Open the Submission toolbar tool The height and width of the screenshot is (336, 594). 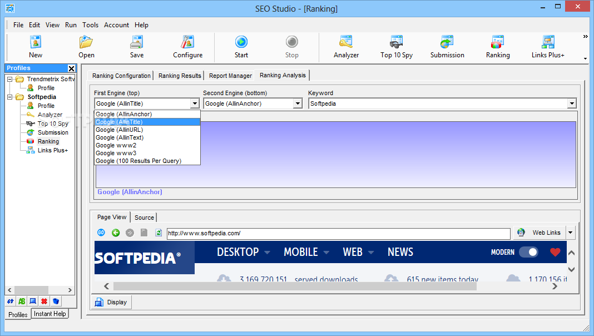coord(447,47)
